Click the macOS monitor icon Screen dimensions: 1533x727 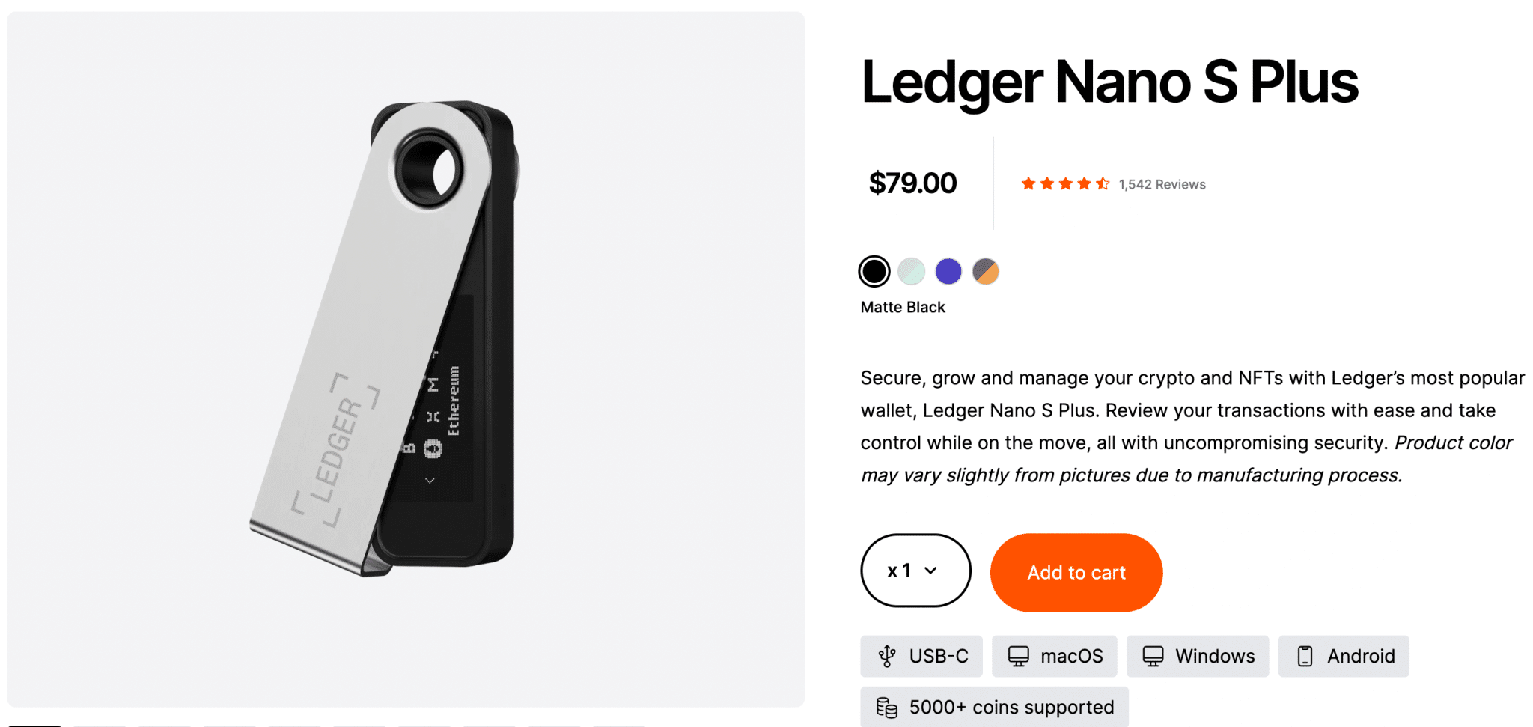click(1020, 656)
